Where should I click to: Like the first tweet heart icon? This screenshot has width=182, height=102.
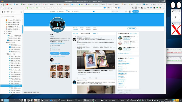(90, 78)
